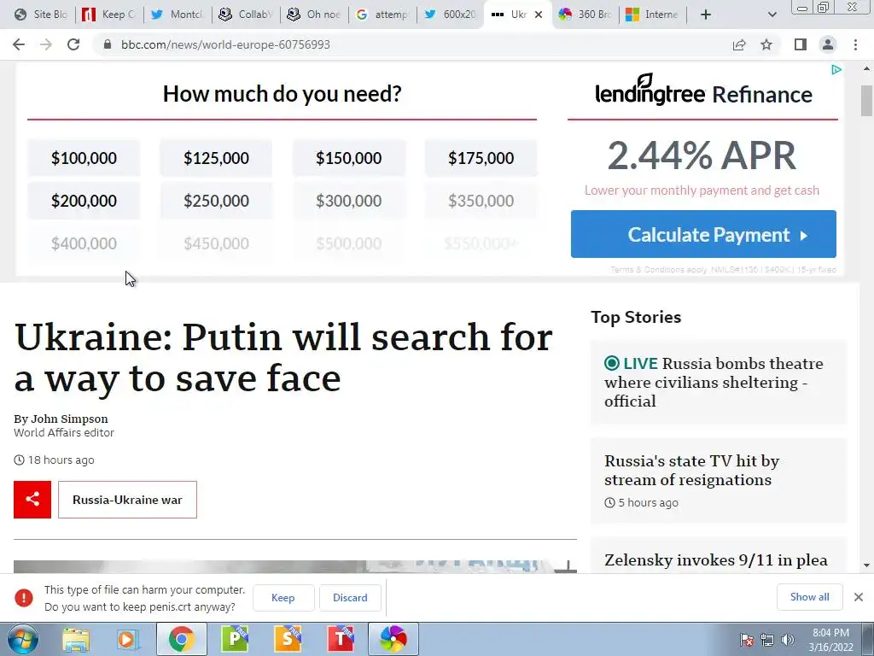
Task: Select $250,000 loan amount
Action: click(216, 201)
